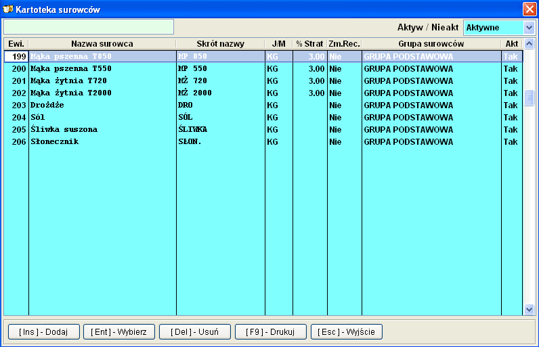The image size is (539, 347).
Task: Click GRUPA PODSTAWOWA in Sól row
Action: (408, 118)
